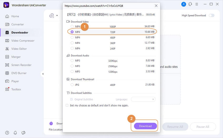Click the File Location label
223x138 pixels.
(56, 130)
